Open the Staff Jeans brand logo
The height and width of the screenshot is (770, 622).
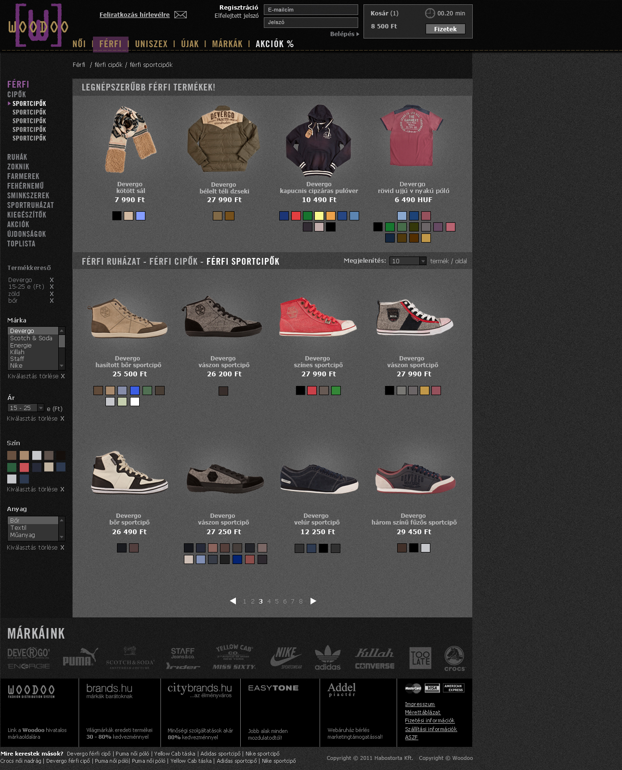tap(183, 653)
